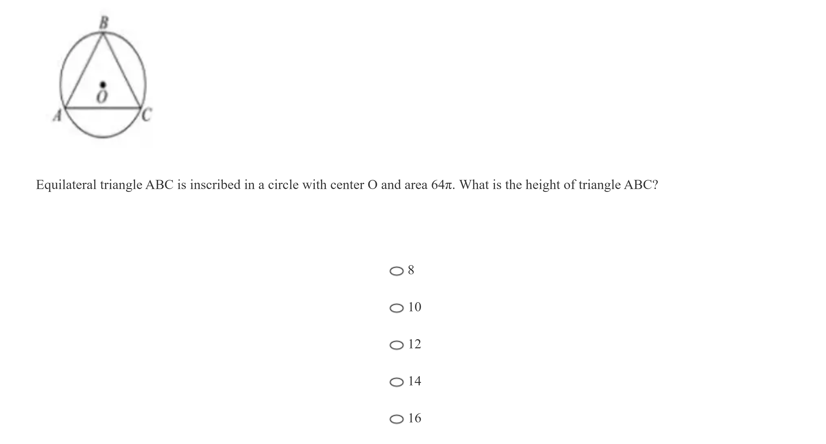Click the letter O below the center dot

(x=102, y=96)
